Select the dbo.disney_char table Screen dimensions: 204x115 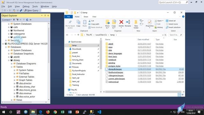click(x=27, y=87)
